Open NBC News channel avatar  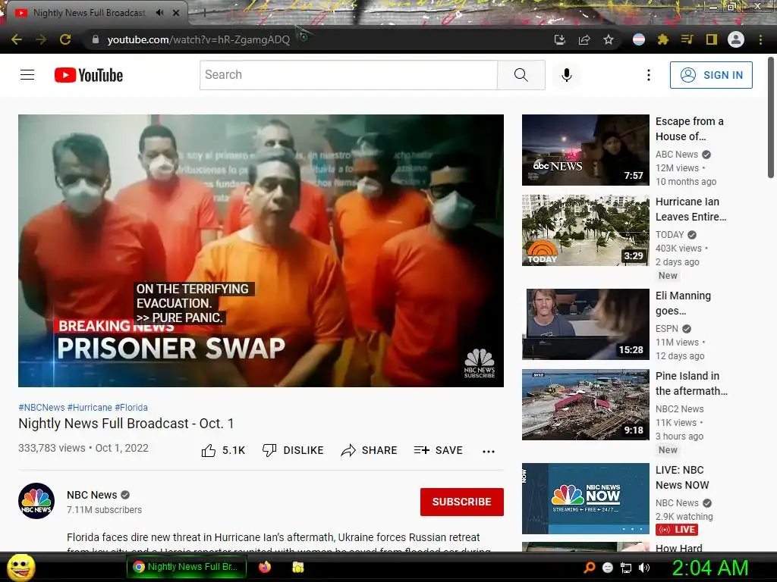coord(36,501)
